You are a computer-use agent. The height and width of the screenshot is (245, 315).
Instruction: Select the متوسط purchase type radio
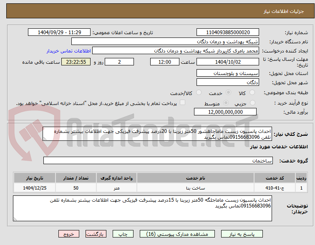[226, 103]
